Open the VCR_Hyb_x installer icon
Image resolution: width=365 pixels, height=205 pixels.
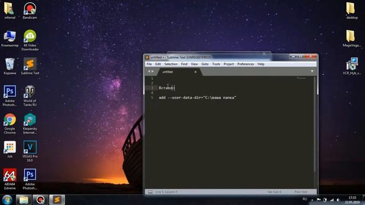tap(351, 66)
